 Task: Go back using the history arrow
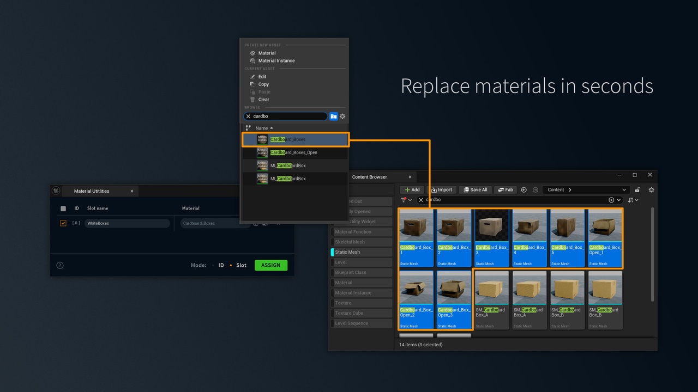pyautogui.click(x=524, y=190)
